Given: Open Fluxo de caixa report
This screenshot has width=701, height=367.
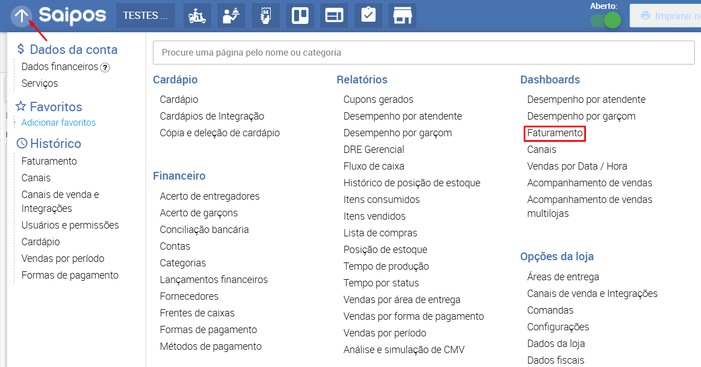Looking at the screenshot, I should click(x=374, y=166).
